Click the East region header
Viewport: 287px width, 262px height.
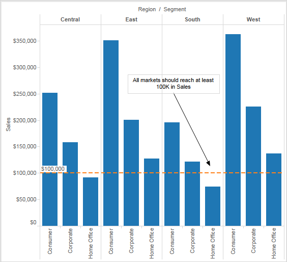(x=131, y=19)
